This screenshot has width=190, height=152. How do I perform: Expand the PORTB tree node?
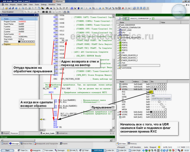pos(118,45)
